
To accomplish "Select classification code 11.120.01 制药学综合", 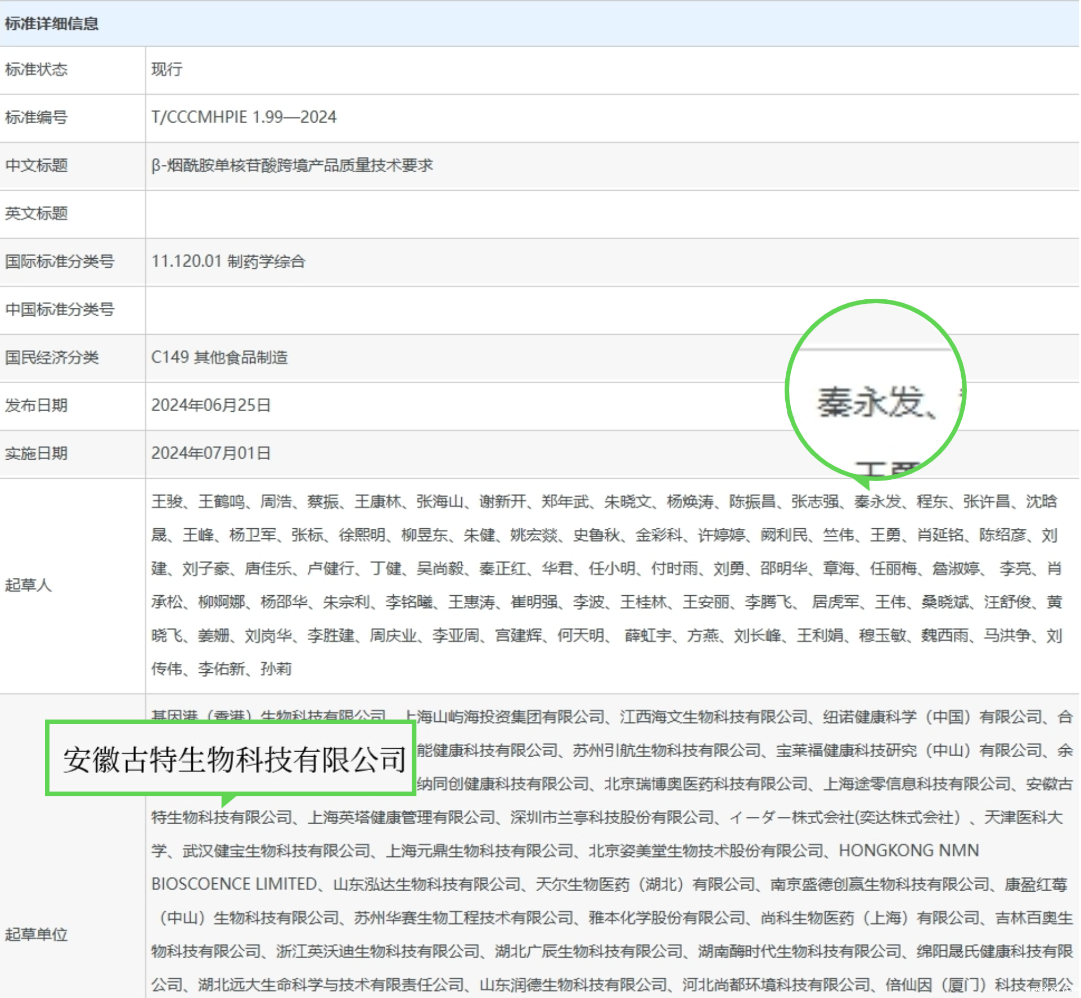I will tap(229, 262).
